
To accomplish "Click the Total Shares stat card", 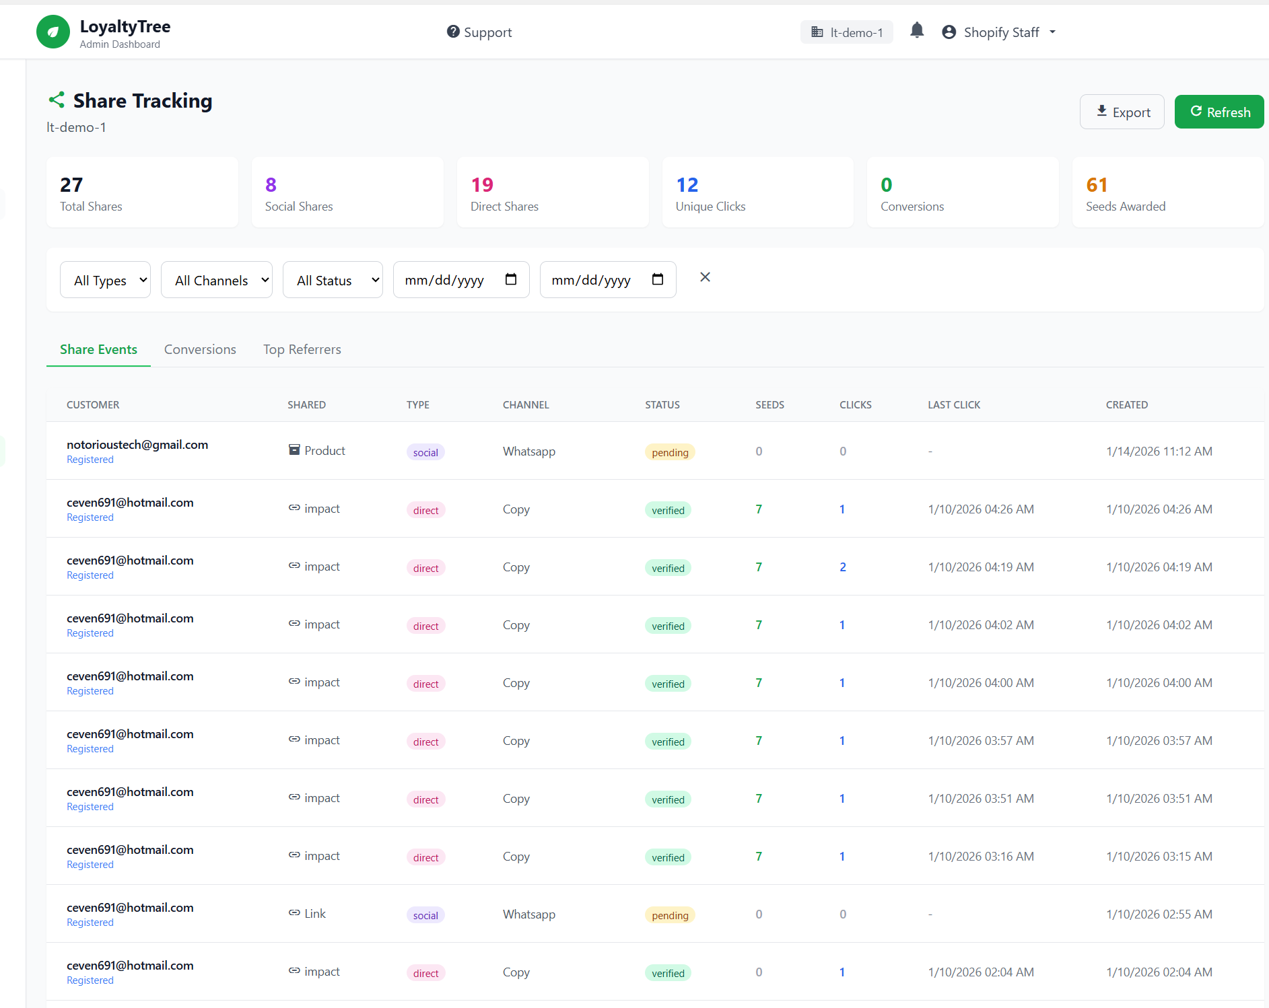I will coord(142,192).
